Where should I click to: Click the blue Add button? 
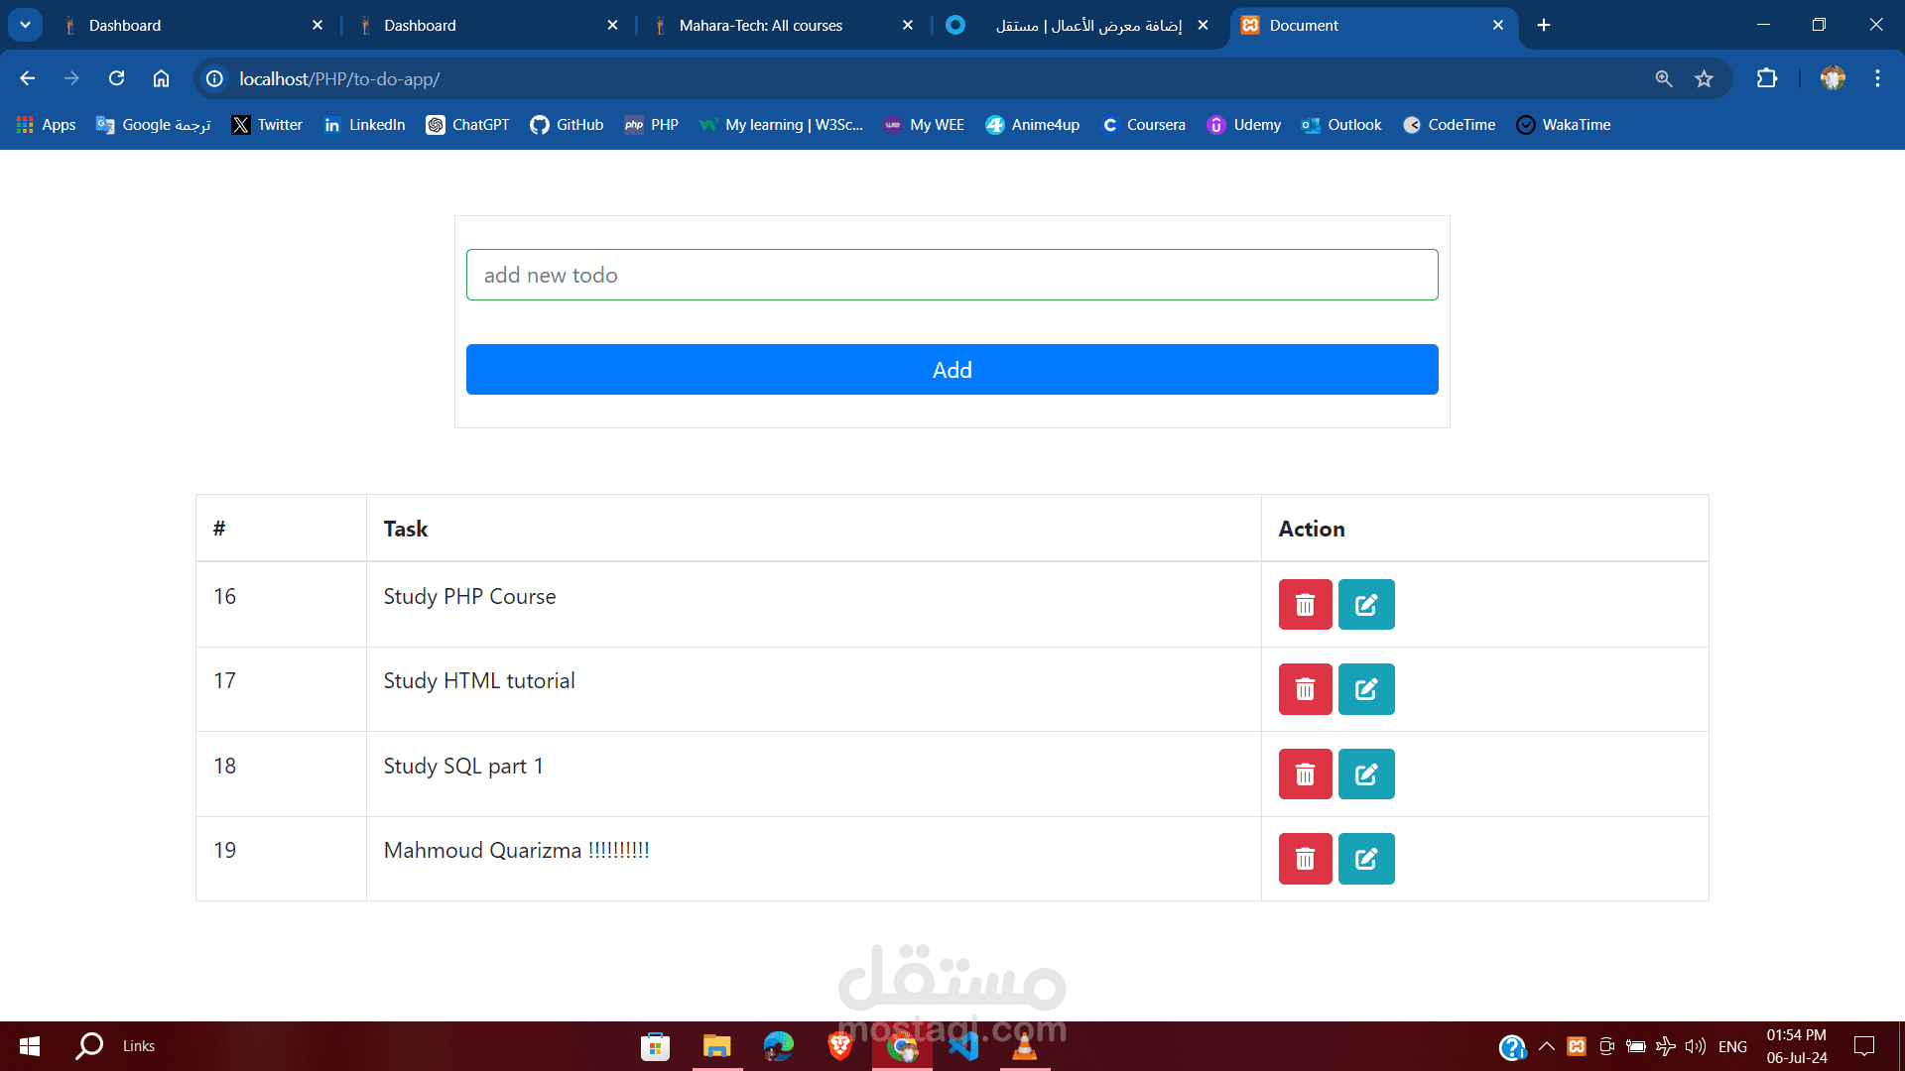(x=952, y=370)
